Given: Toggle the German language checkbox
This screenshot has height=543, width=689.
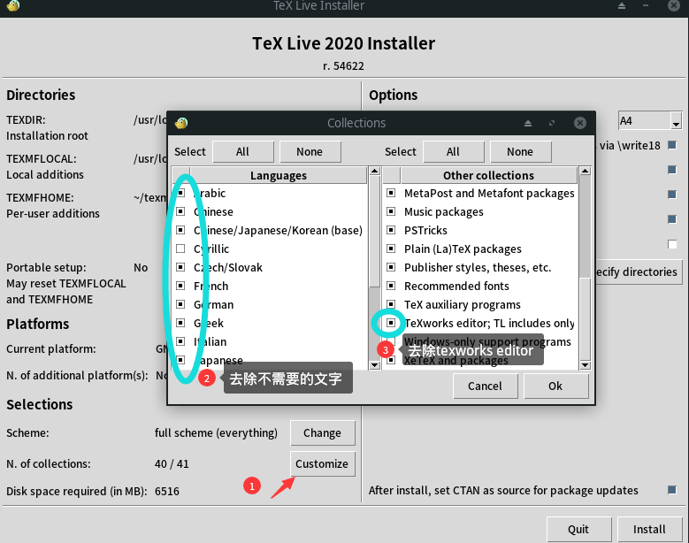Looking at the screenshot, I should (x=180, y=304).
